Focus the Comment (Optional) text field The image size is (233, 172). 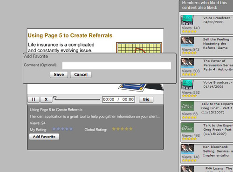[x=116, y=66]
